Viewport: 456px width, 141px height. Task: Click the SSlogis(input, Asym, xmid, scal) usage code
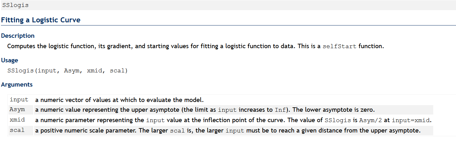click(68, 70)
